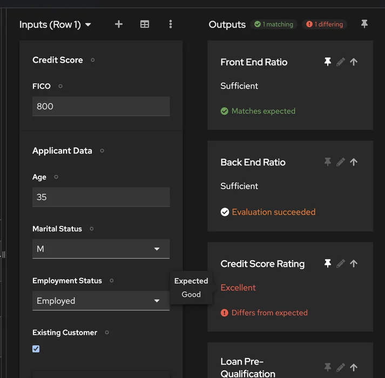Click the Front End Ratio title
Image resolution: width=385 pixels, height=378 pixels.
click(254, 62)
